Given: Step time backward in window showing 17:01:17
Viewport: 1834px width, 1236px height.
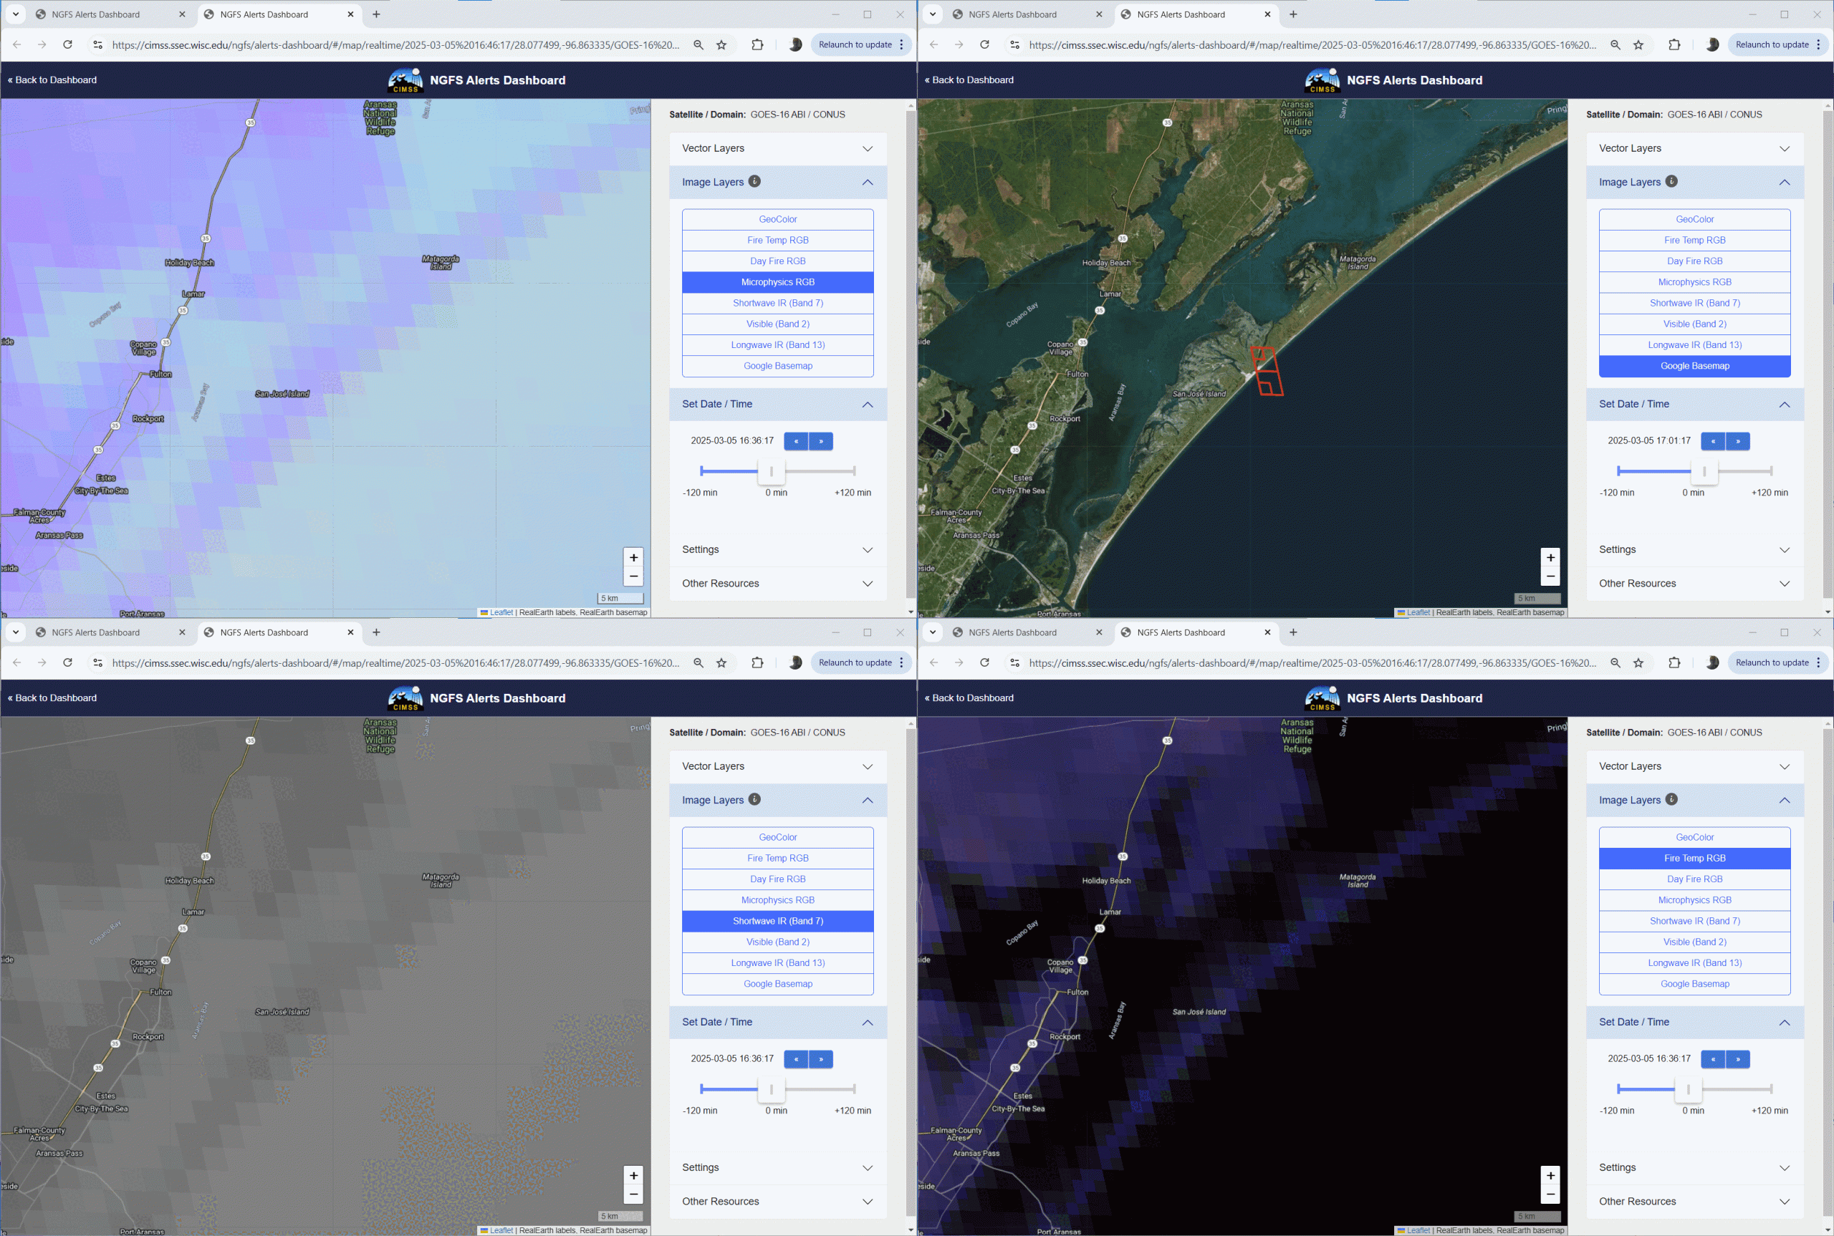Looking at the screenshot, I should click(x=1713, y=441).
